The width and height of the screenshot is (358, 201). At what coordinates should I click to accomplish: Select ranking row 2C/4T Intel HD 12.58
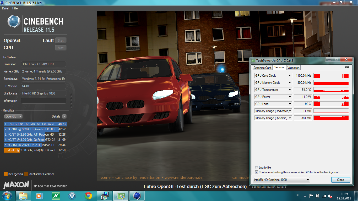35,150
